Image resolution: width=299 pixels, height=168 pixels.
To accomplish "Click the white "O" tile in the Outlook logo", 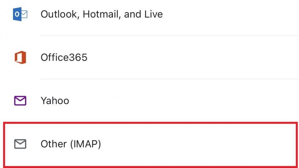I will 17,14.
